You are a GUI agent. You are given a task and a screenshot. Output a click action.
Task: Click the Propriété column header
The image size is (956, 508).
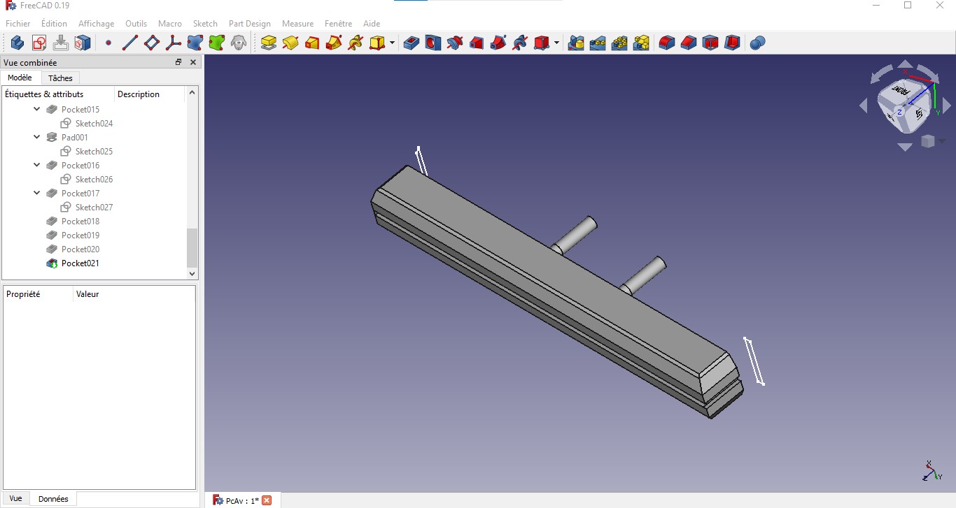[x=38, y=294]
